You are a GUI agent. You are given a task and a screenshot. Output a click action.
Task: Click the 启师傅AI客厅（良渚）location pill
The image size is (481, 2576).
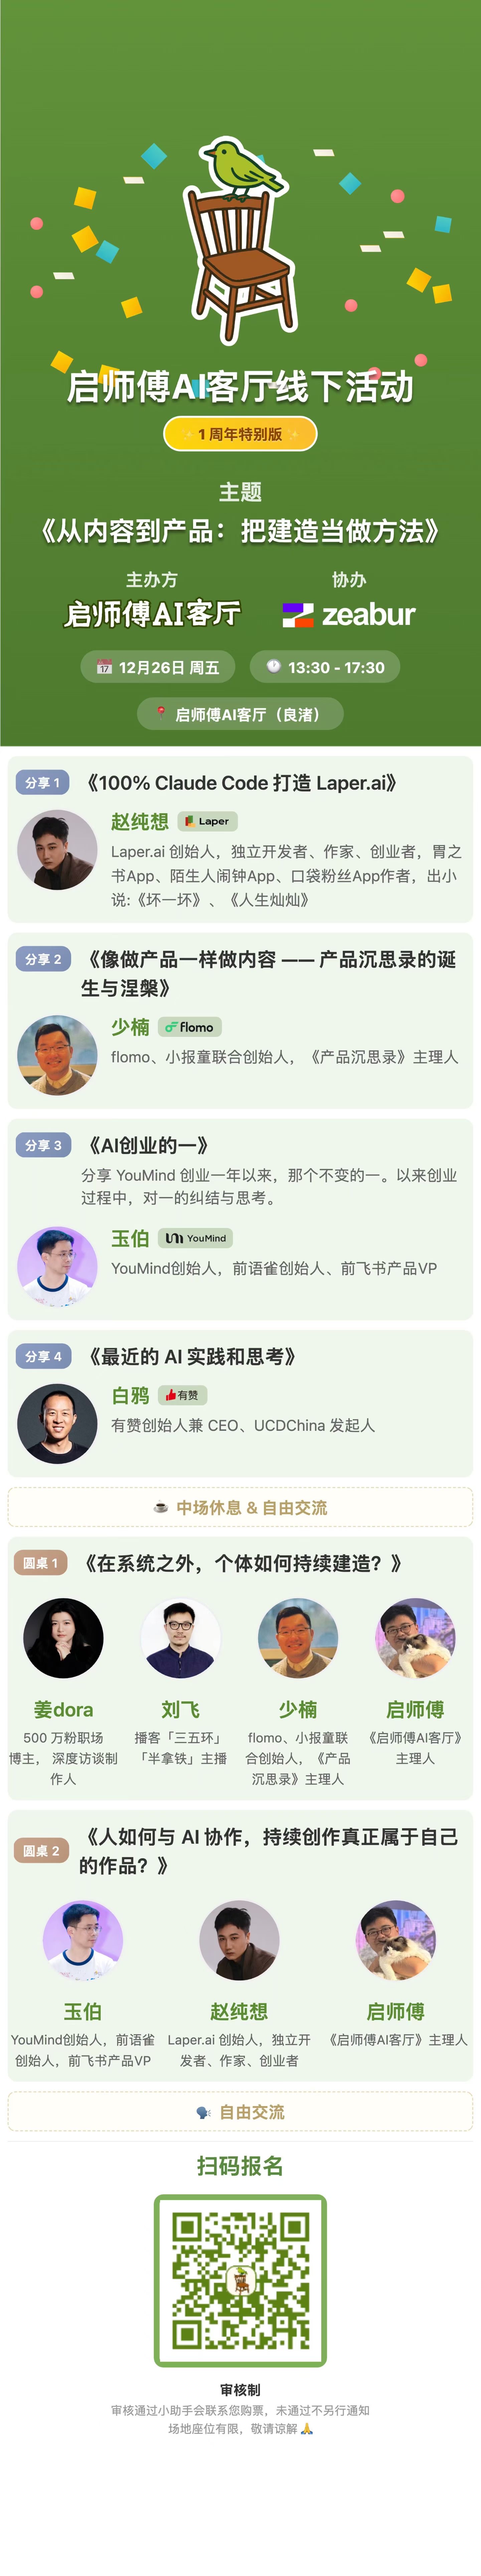(x=240, y=714)
